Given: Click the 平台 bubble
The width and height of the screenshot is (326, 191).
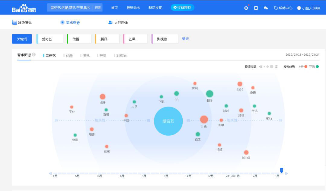Looking at the screenshot, I should point(72,107).
